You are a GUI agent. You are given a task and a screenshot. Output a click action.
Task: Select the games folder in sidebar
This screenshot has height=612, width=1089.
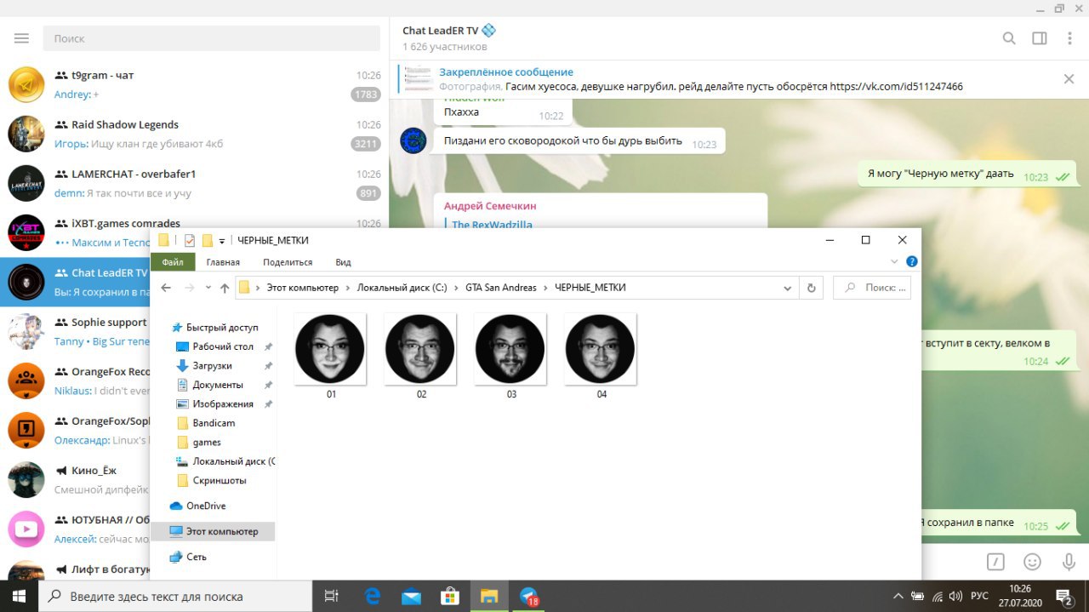tap(207, 442)
